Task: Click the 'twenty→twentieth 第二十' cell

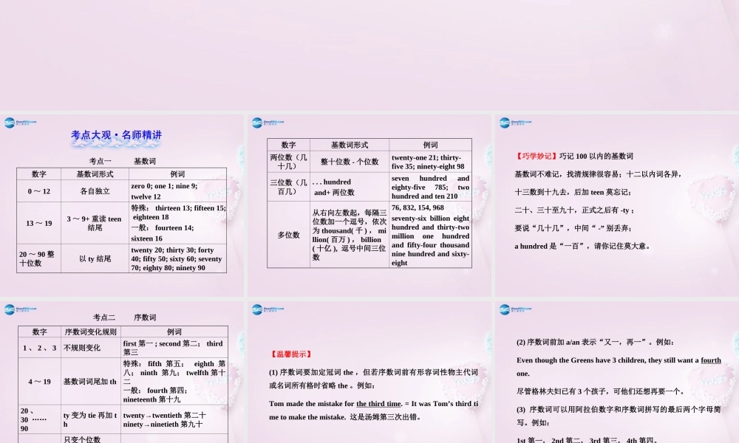Action: pyautogui.click(x=174, y=419)
